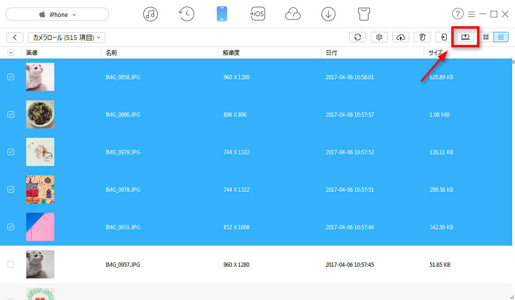This screenshot has height=300, width=515.
Task: Open the help question mark icon
Action: [x=457, y=14]
